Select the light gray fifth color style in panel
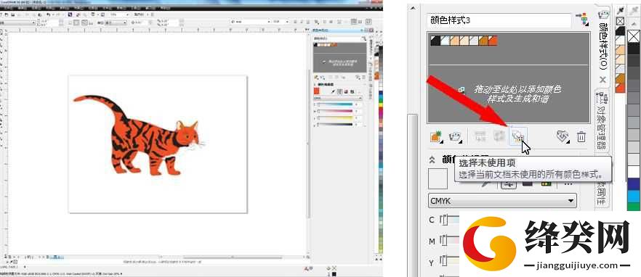This screenshot has width=641, height=277. (473, 41)
